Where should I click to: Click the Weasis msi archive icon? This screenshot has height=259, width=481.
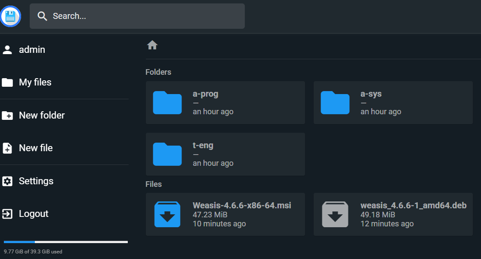[x=167, y=214]
